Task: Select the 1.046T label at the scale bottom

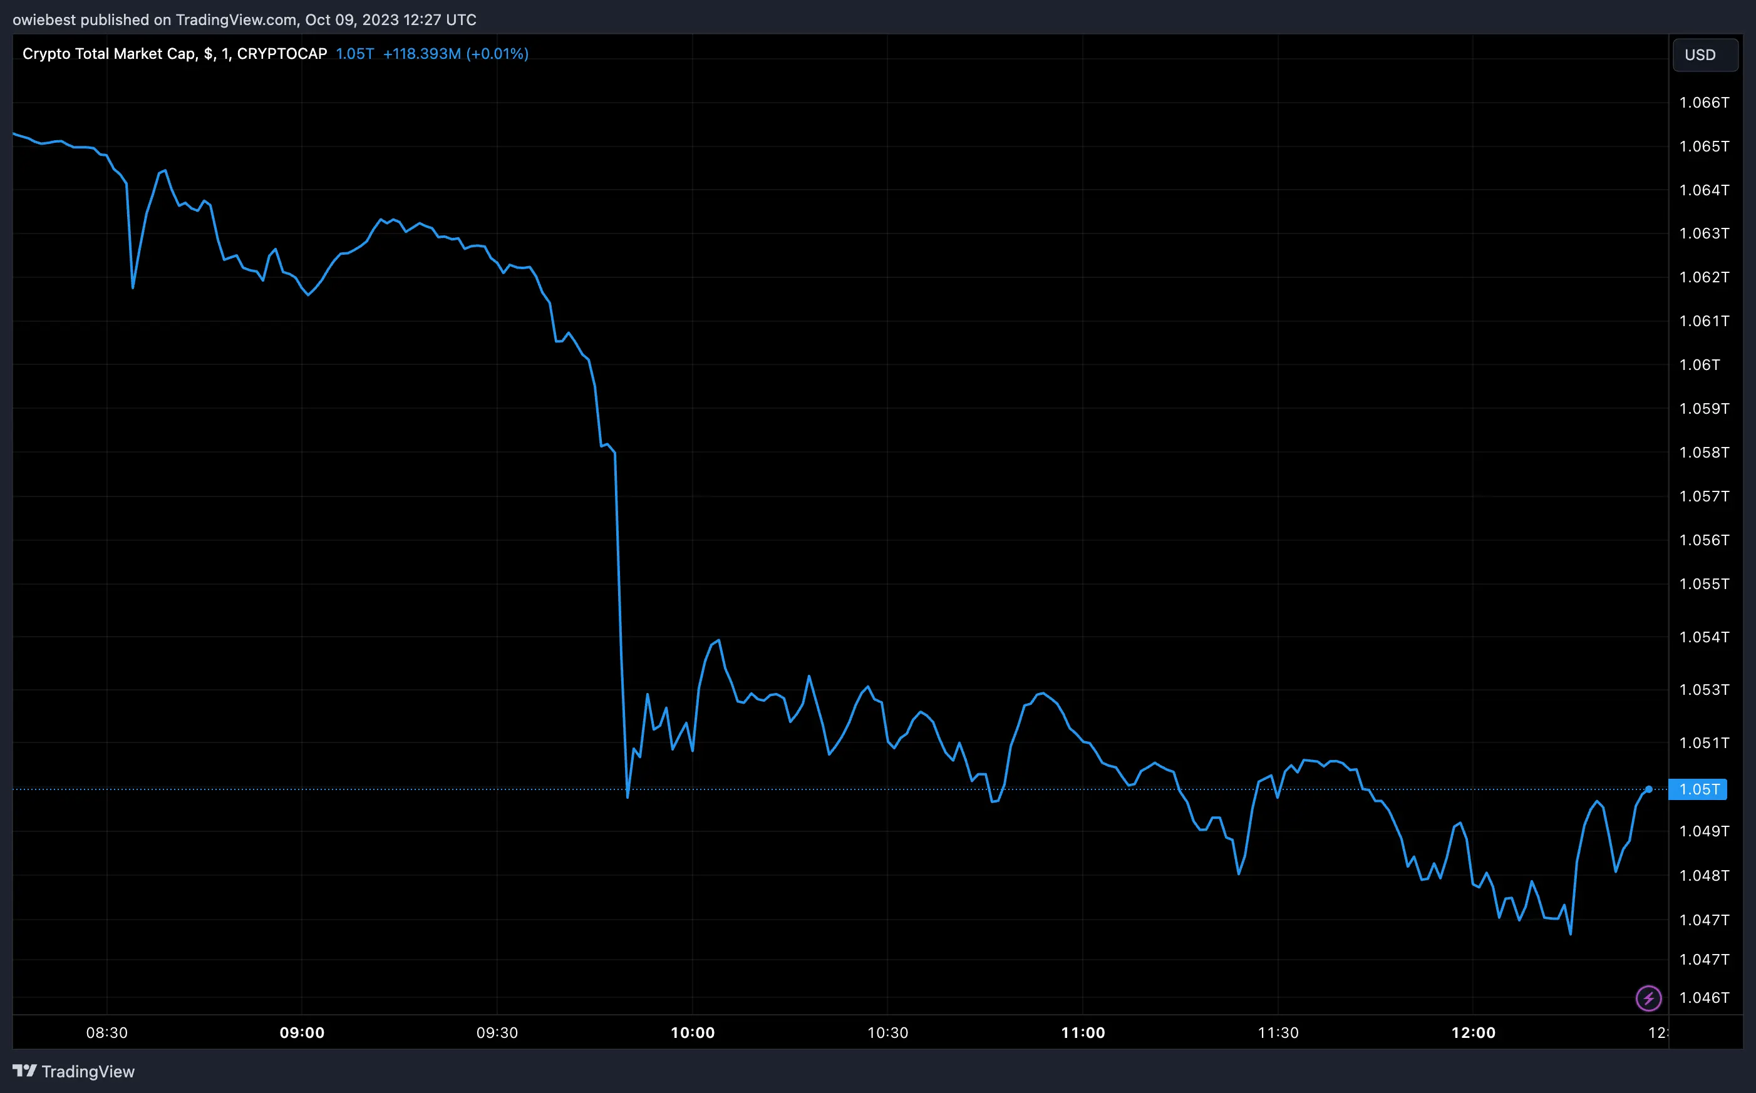Action: (1704, 998)
